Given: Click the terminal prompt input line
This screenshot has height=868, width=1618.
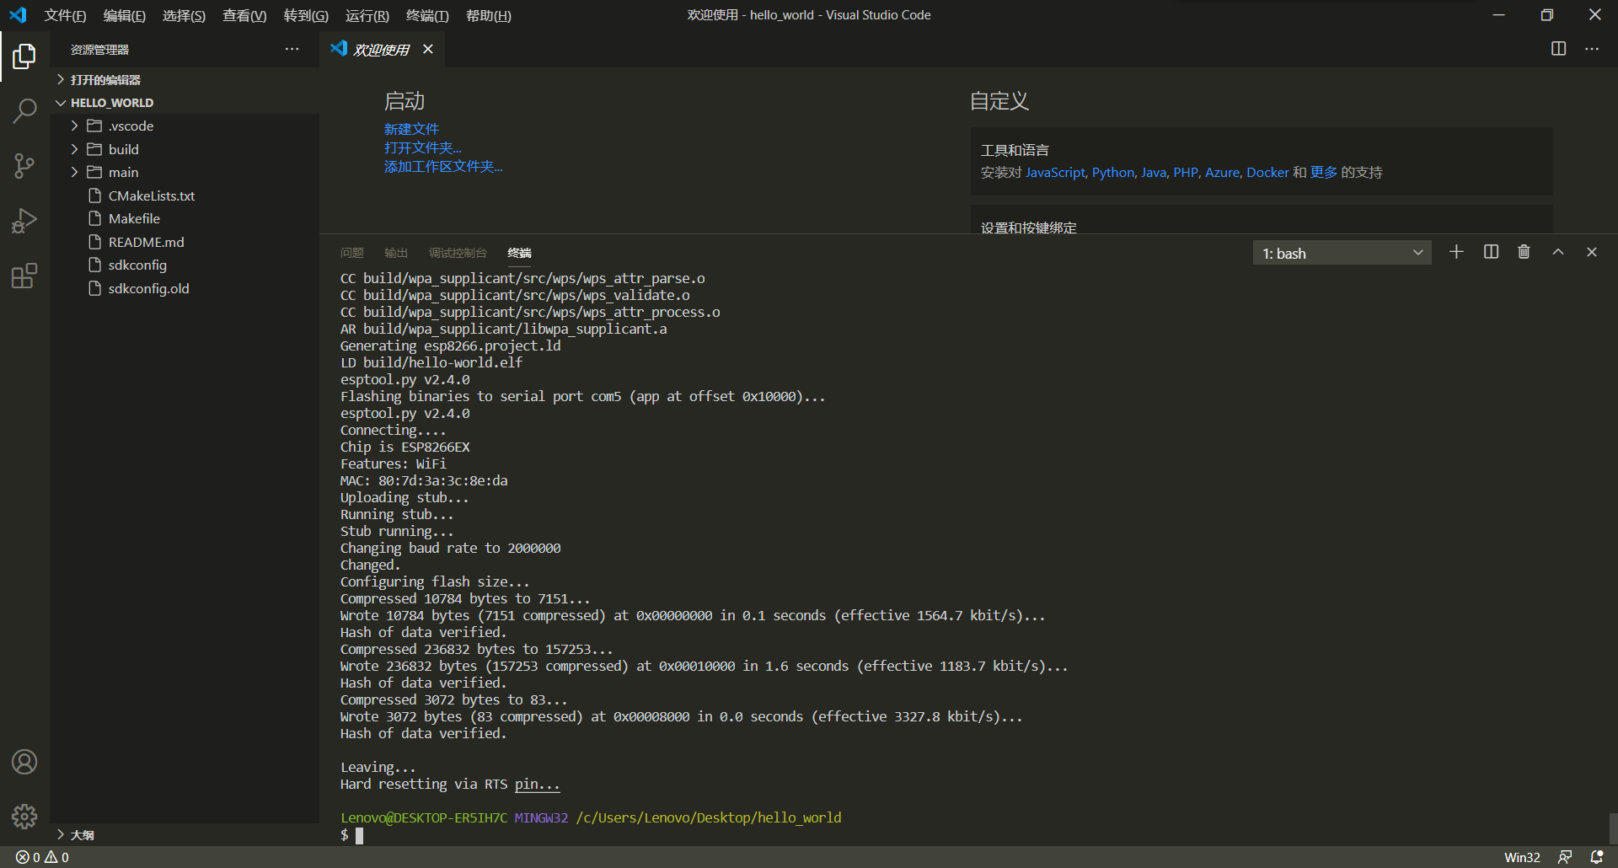Looking at the screenshot, I should click(x=969, y=835).
